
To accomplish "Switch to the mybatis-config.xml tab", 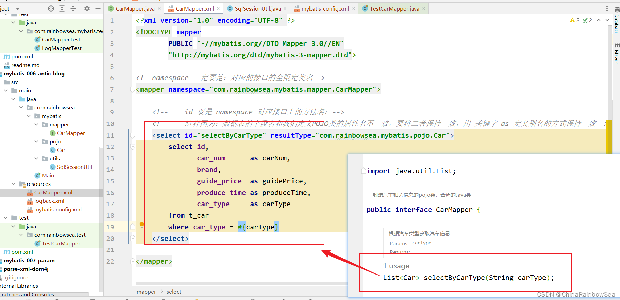I will tap(325, 8).
